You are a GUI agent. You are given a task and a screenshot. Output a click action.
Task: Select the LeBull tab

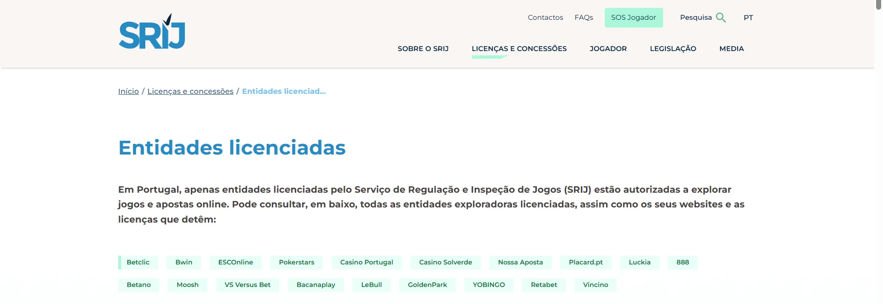(x=371, y=285)
